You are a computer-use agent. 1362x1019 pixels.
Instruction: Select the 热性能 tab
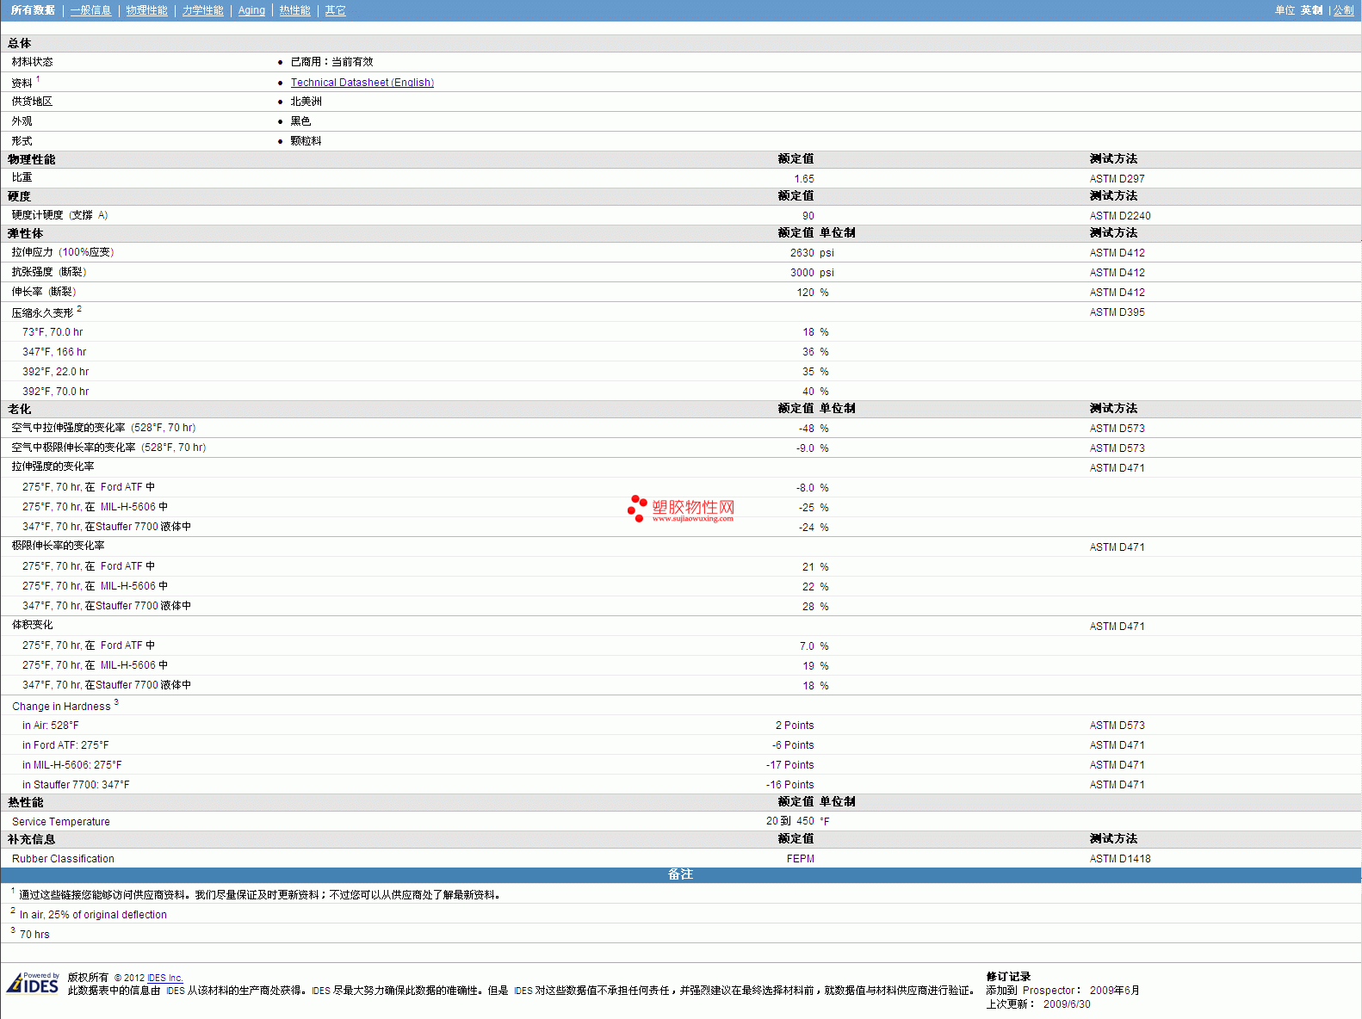pyautogui.click(x=294, y=10)
